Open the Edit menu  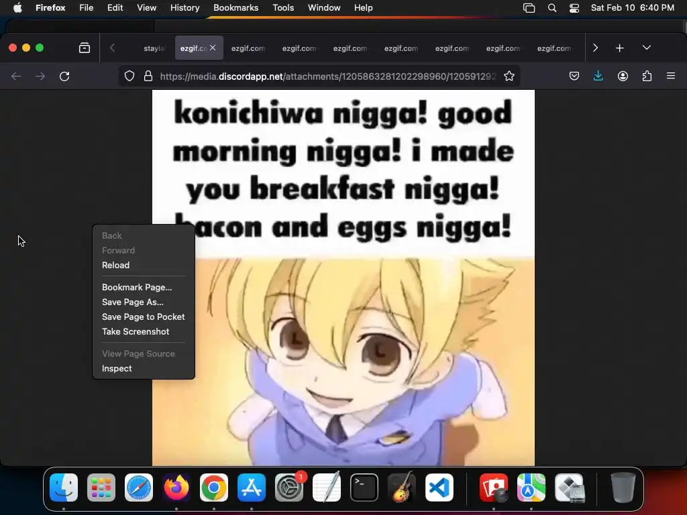click(115, 8)
